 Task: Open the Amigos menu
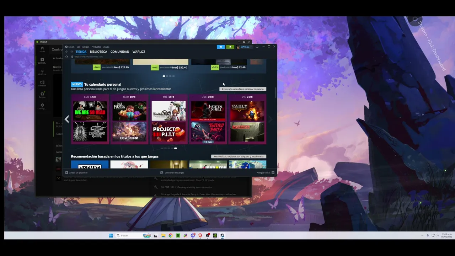pos(86,47)
